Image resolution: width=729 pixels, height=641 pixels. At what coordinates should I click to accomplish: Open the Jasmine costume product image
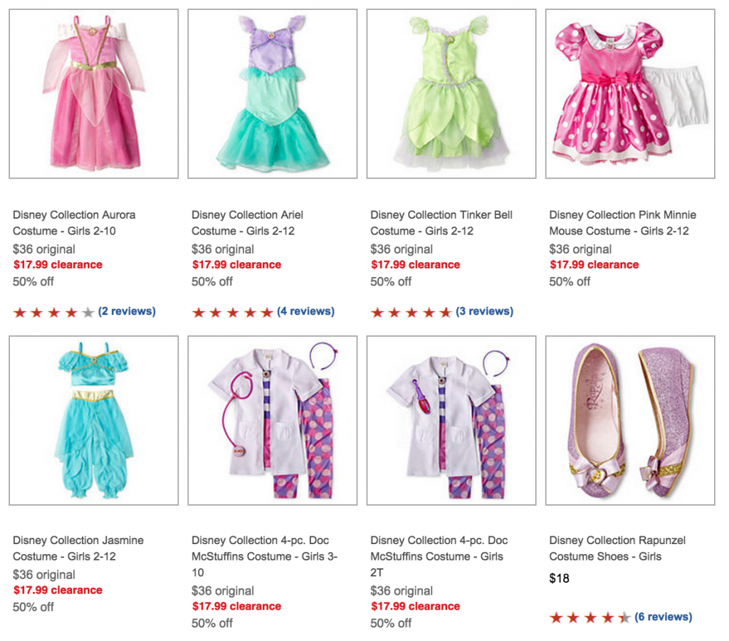tap(93, 420)
